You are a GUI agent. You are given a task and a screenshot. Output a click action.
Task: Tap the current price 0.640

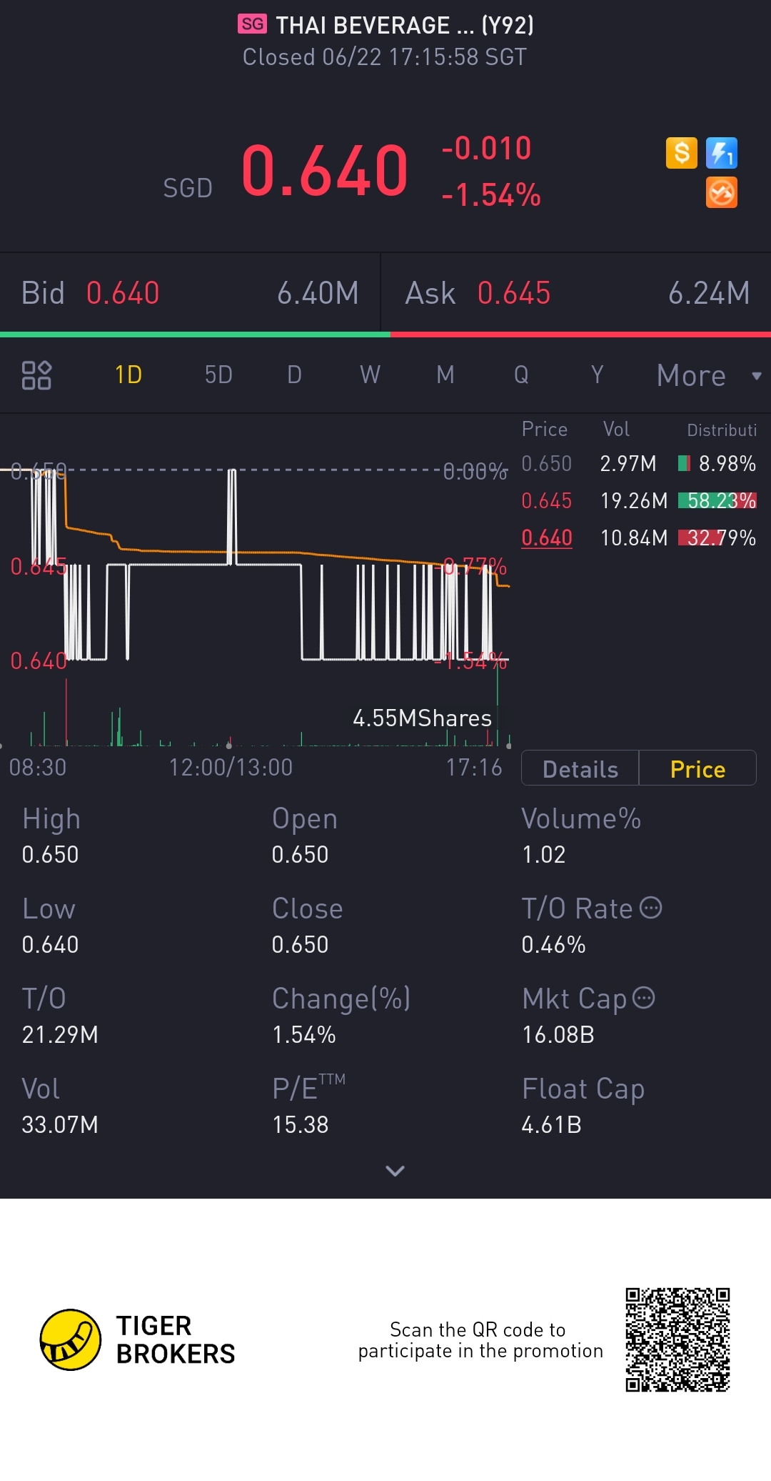(x=325, y=170)
